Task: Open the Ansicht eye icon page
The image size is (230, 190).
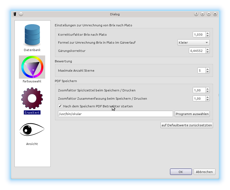Action: 32,130
